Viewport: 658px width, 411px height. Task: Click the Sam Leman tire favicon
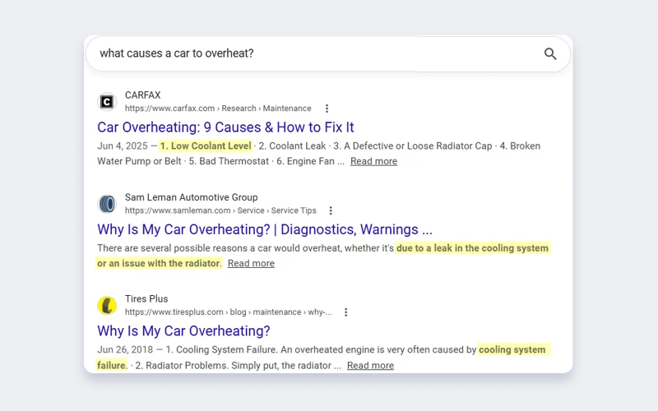[107, 204]
